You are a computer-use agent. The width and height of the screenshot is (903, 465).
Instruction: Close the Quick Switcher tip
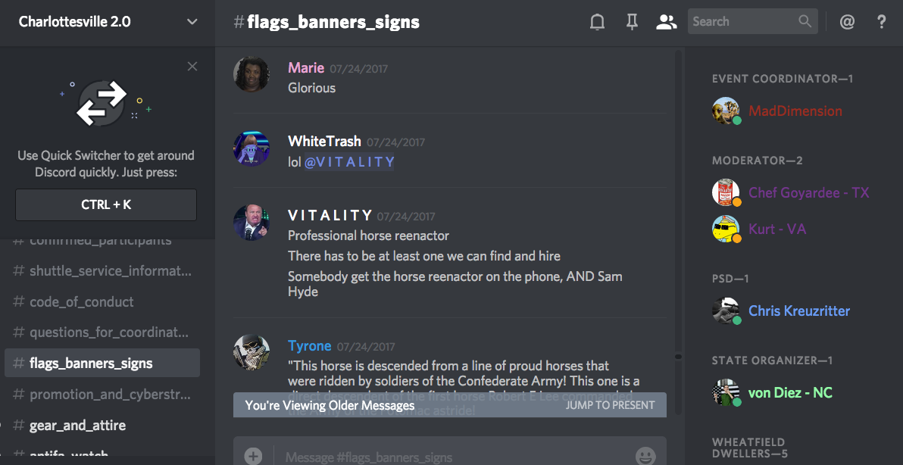(x=192, y=66)
